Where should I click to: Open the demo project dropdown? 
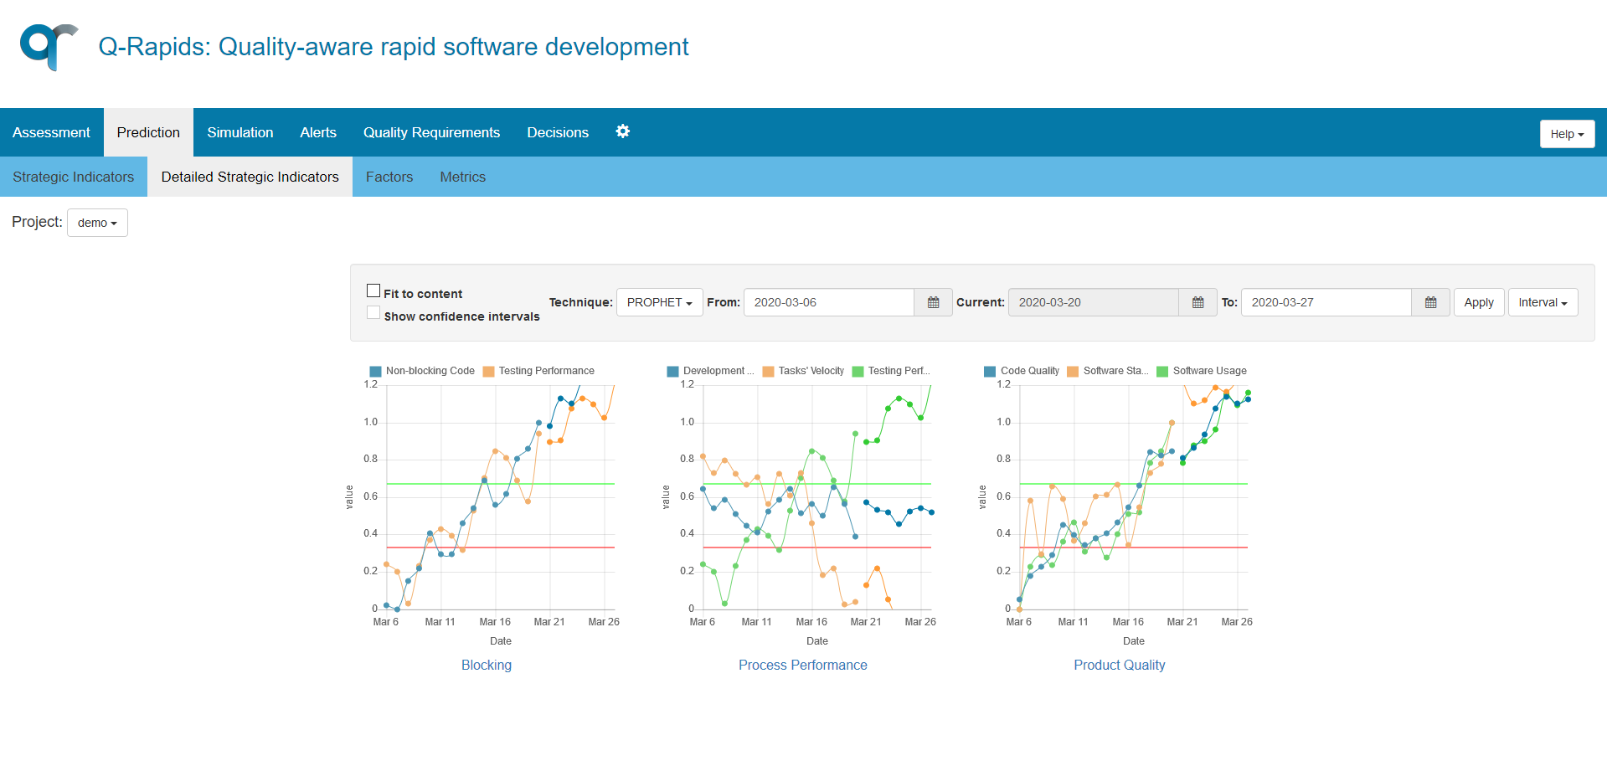[96, 223]
